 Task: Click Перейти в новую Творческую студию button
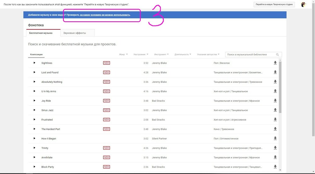[x=274, y=4]
